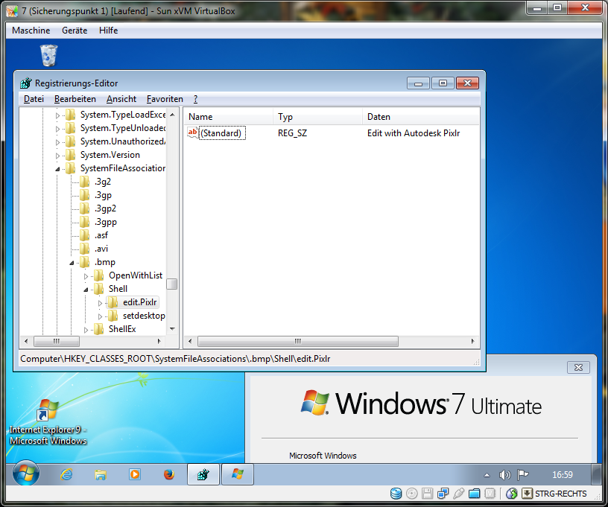Click REG_SZ type cell

(292, 133)
